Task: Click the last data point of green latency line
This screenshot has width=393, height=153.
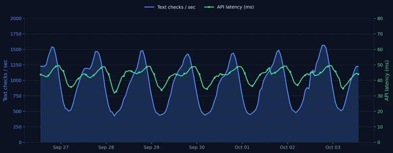Action: (x=358, y=74)
